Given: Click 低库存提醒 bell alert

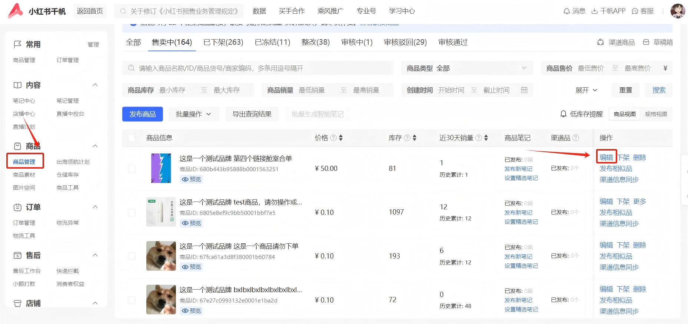Looking at the screenshot, I should tap(563, 114).
